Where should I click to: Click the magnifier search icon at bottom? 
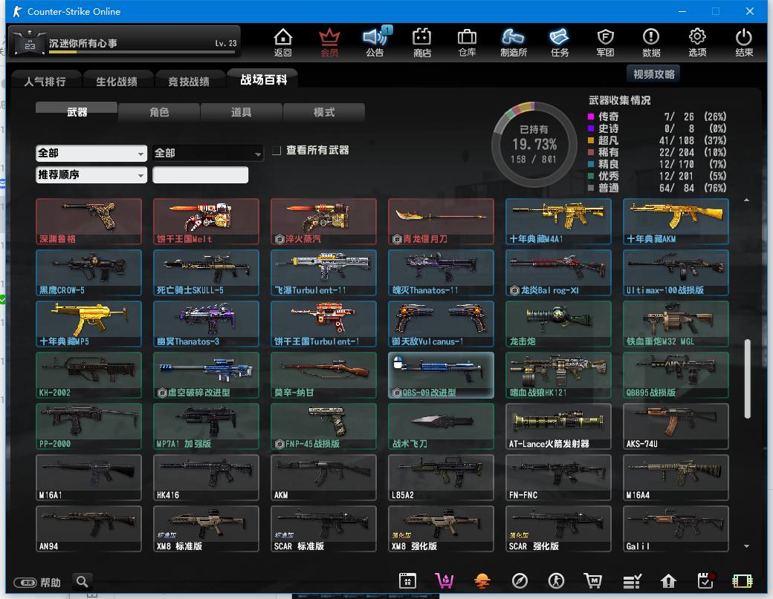pos(82,581)
